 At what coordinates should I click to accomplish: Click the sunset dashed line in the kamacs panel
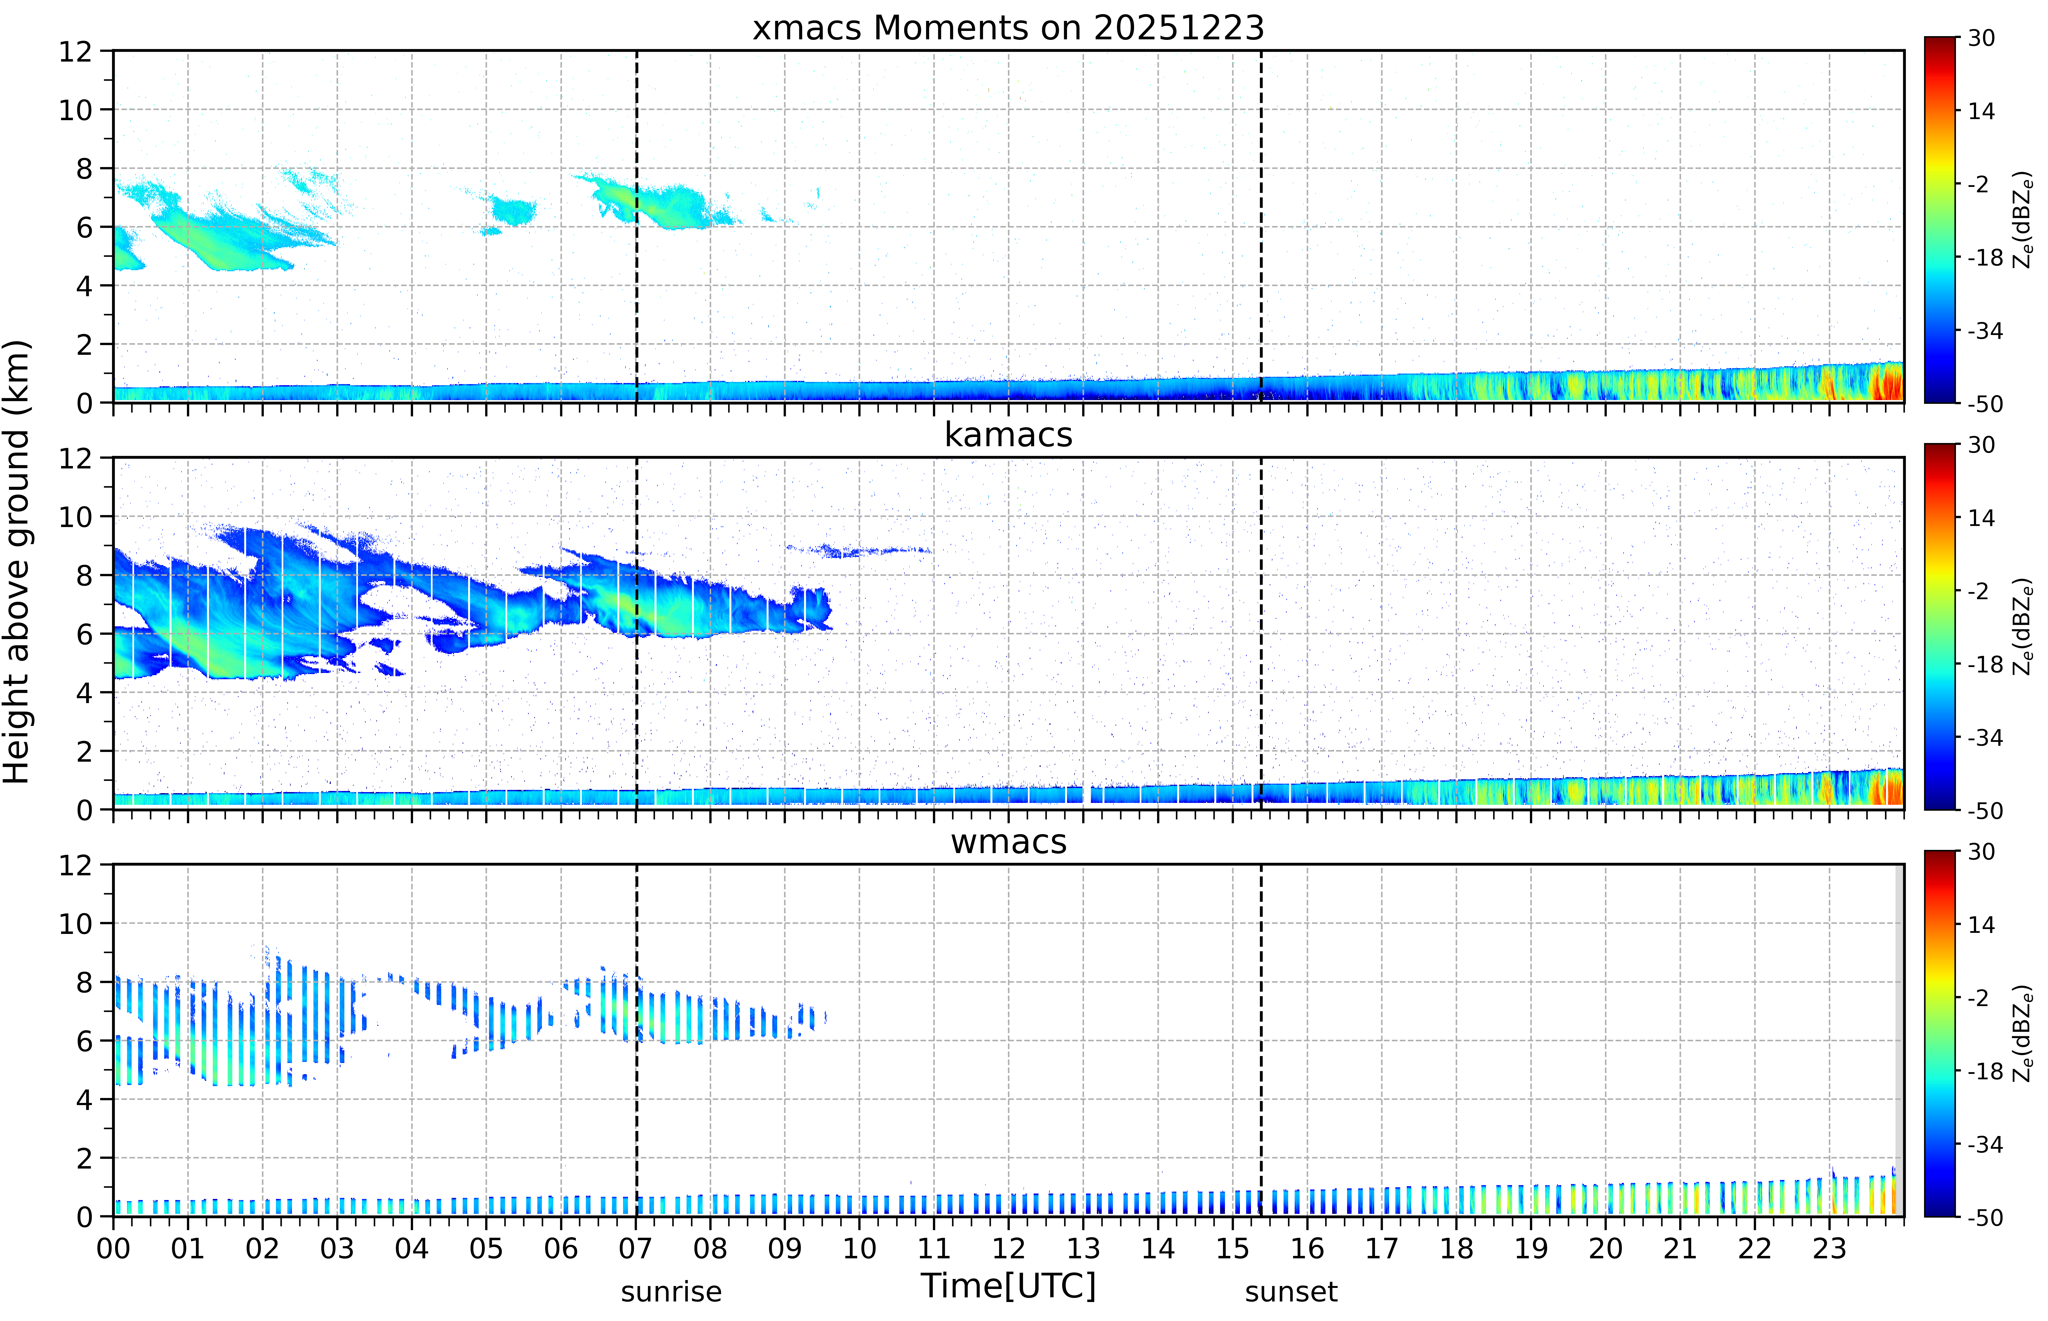pos(1261,633)
